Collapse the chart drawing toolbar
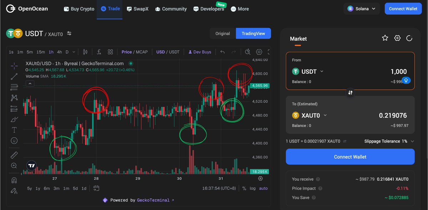Image resolution: width=428 pixels, height=210 pixels. pyautogui.click(x=21, y=174)
